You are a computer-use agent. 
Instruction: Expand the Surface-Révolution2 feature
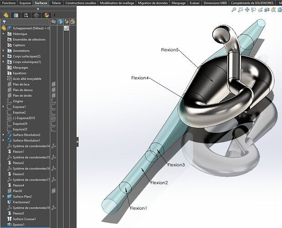pyautogui.click(x=4, y=135)
